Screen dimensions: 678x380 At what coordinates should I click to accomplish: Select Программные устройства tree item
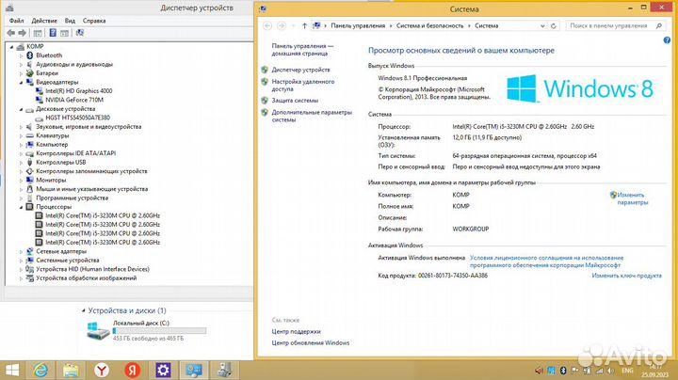point(73,198)
